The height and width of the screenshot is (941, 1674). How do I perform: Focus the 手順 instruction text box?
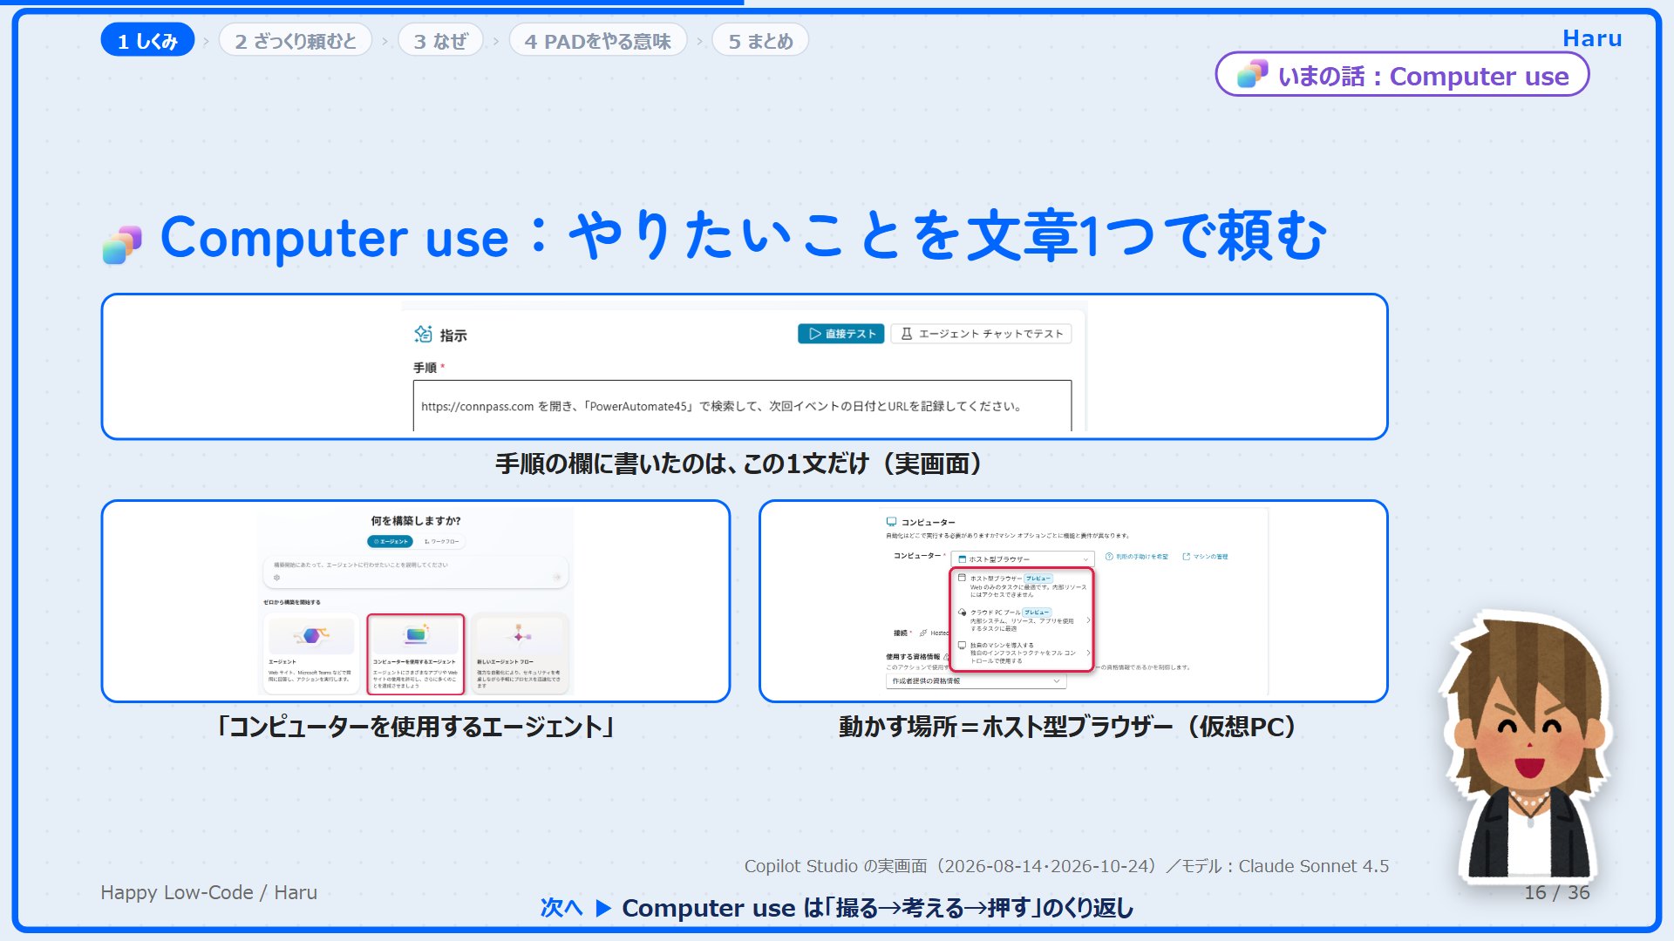pyautogui.click(x=742, y=405)
